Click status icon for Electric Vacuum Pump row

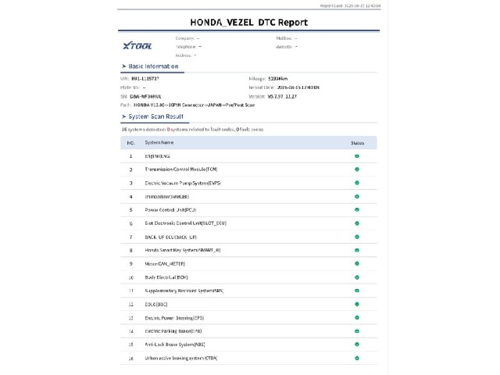357,183
